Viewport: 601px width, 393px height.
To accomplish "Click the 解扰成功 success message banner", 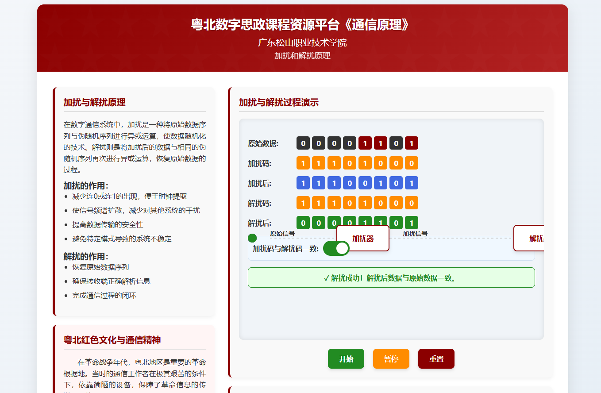I will tap(391, 277).
